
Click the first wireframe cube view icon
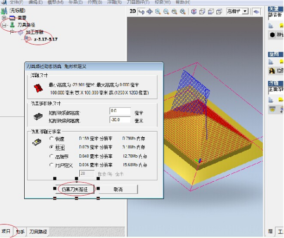[202, 12]
